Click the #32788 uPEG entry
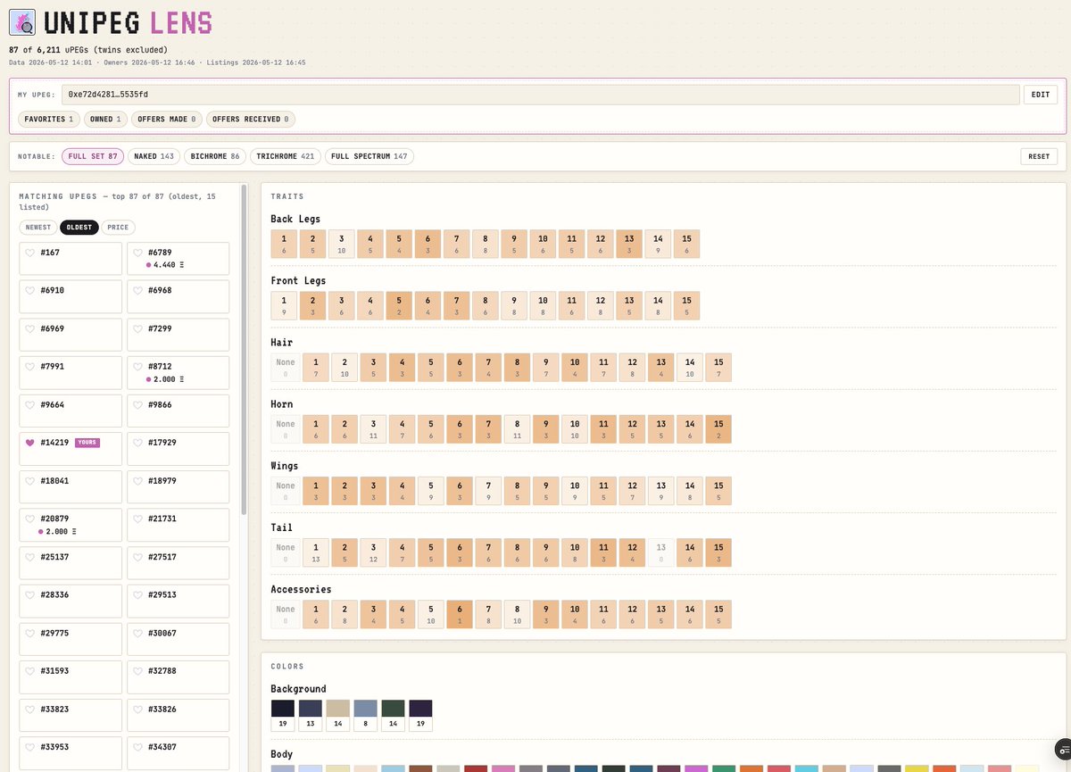Image resolution: width=1071 pixels, height=772 pixels. [178, 676]
